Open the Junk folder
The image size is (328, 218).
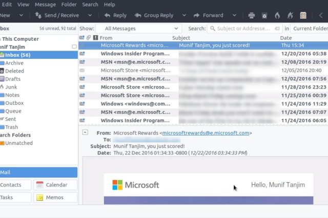[11, 87]
